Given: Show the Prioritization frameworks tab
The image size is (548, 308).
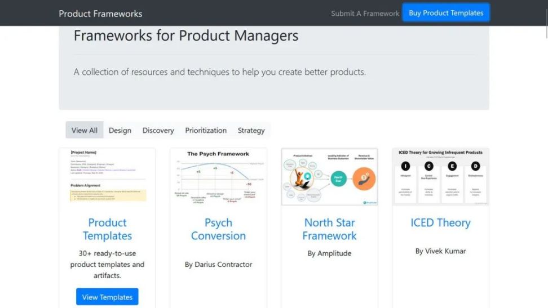Looking at the screenshot, I should point(206,130).
